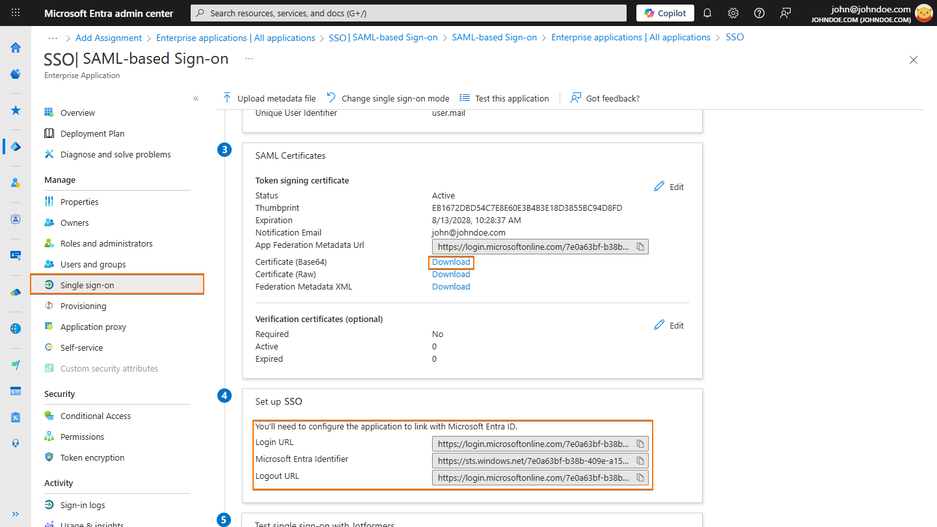Expand the bottom double-chevron in the left rail
Image resolution: width=937 pixels, height=527 pixels.
[15, 513]
